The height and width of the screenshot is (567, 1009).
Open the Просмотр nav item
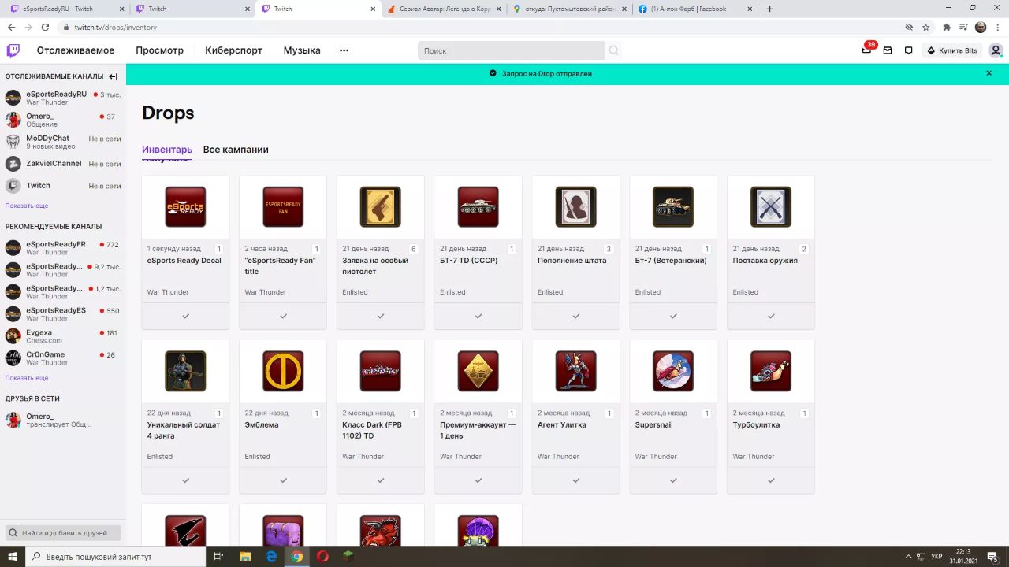[x=159, y=50]
